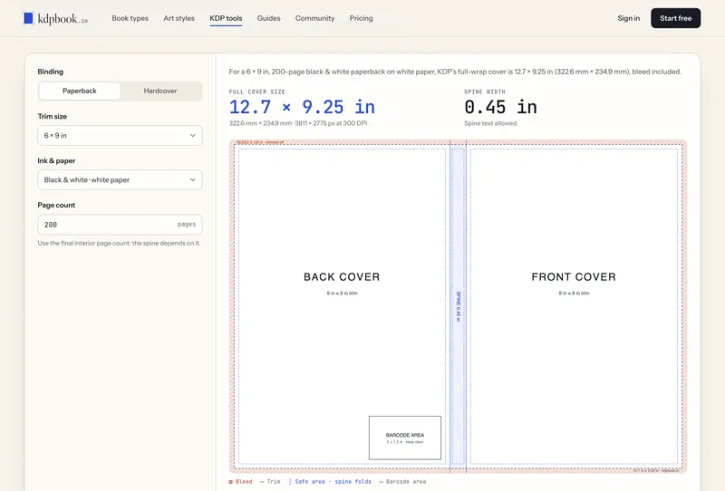This screenshot has height=491, width=725.
Task: Click the Sign in link
Action: point(628,18)
